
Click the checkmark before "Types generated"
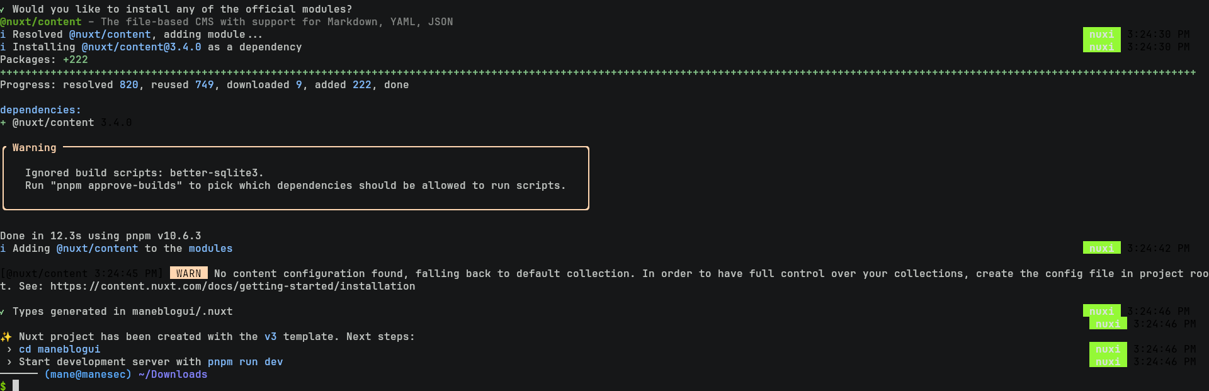point(3,312)
